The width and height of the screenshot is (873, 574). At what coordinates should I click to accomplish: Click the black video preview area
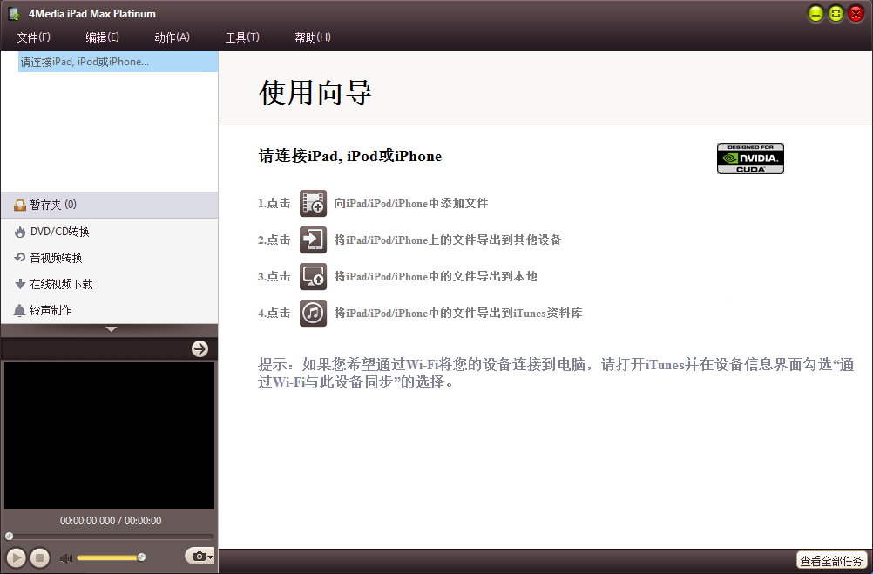[109, 436]
